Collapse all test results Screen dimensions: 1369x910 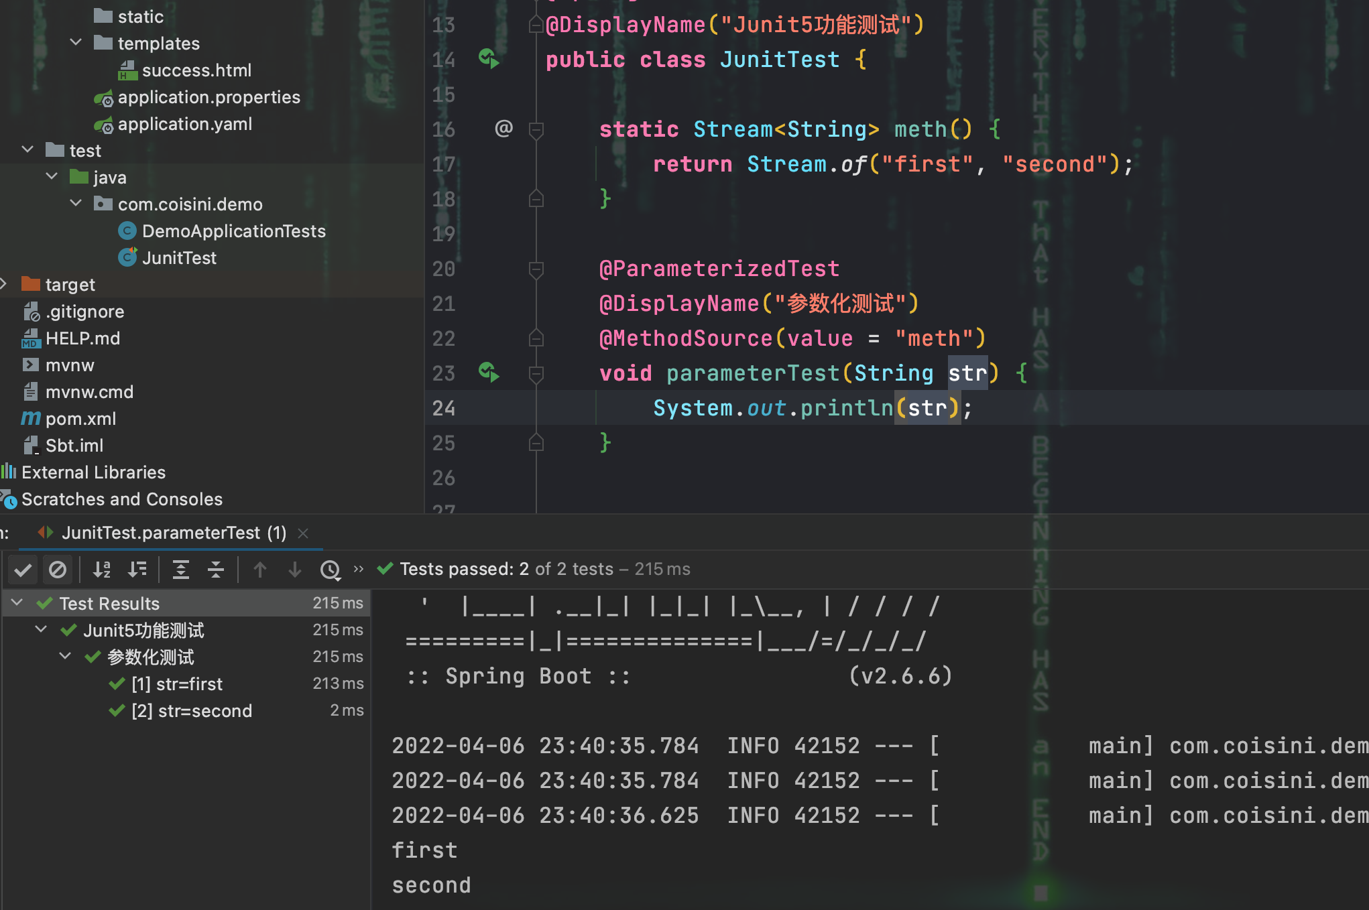(216, 570)
